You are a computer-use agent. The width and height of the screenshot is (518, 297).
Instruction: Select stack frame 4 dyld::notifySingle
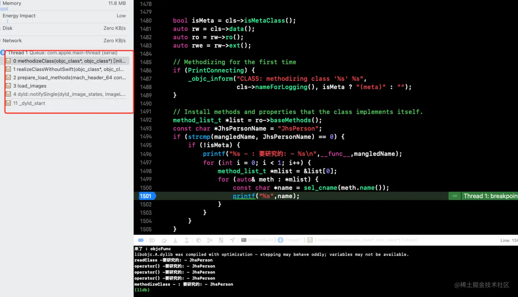(x=67, y=94)
